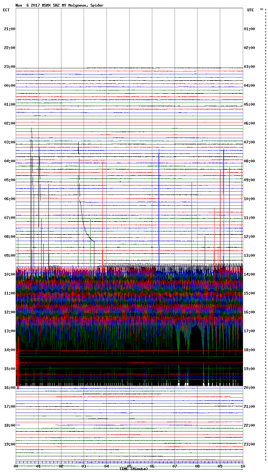
Task: Select the ECT-side '06:00' time label
Action: click(10, 199)
